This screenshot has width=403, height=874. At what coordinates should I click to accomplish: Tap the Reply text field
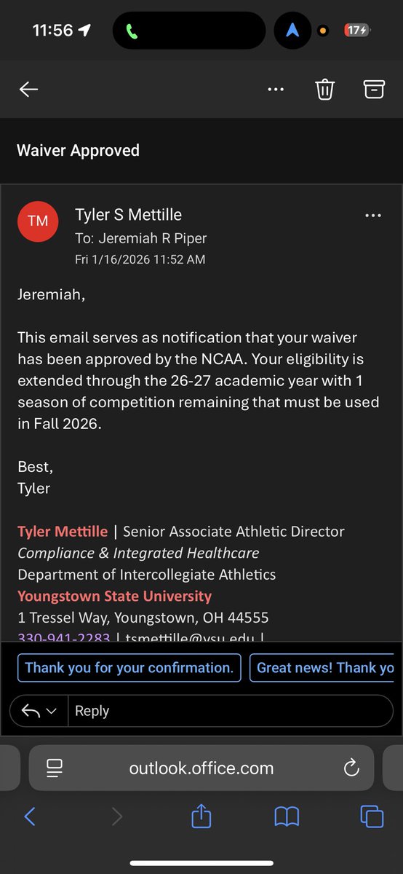(x=230, y=711)
